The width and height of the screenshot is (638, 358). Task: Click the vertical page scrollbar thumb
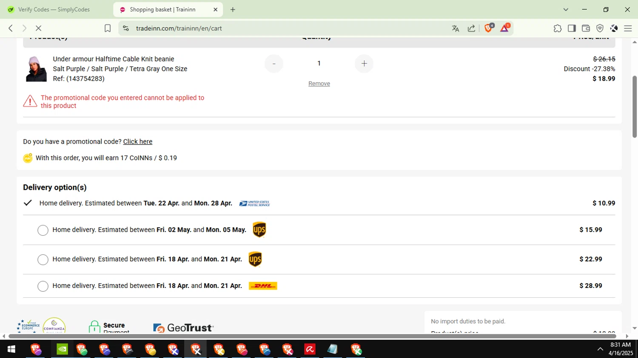tap(635, 107)
